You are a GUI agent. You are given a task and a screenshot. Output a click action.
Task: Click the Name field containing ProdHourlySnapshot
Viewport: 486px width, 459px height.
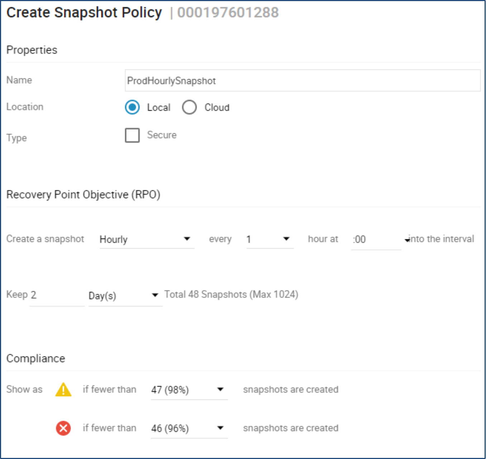302,81
